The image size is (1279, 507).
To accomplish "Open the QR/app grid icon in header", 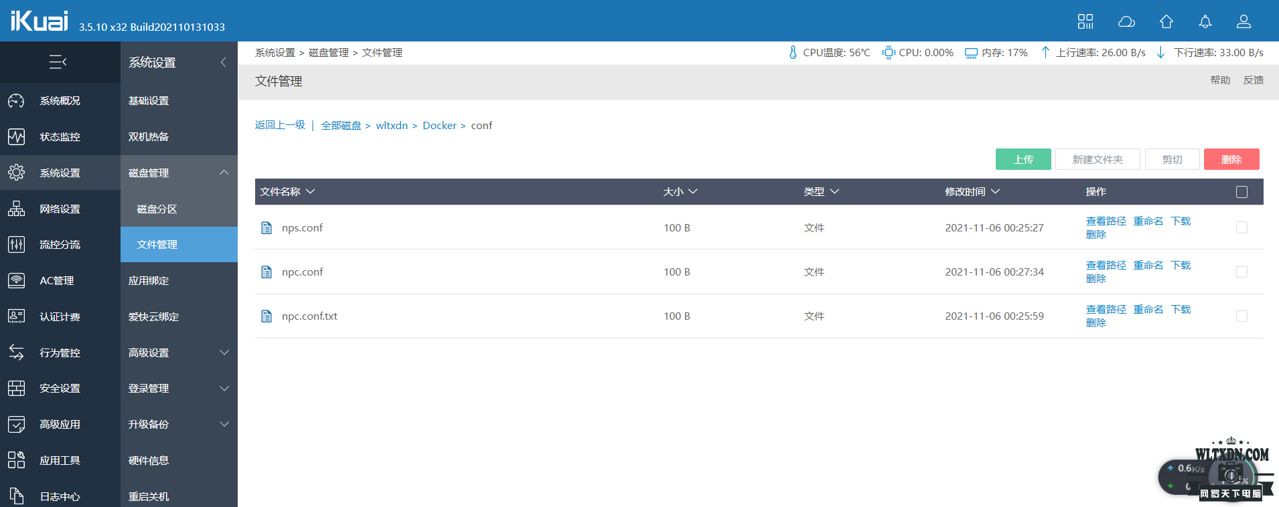I will 1085,21.
